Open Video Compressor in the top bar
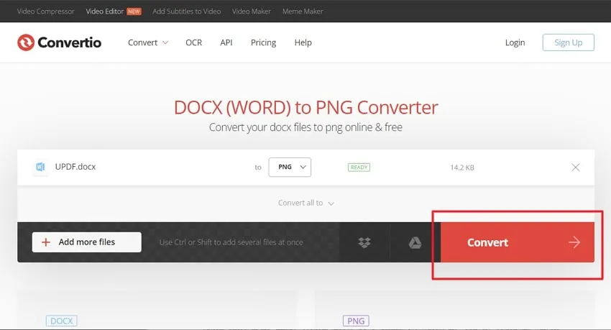The height and width of the screenshot is (330, 611). pyautogui.click(x=45, y=12)
